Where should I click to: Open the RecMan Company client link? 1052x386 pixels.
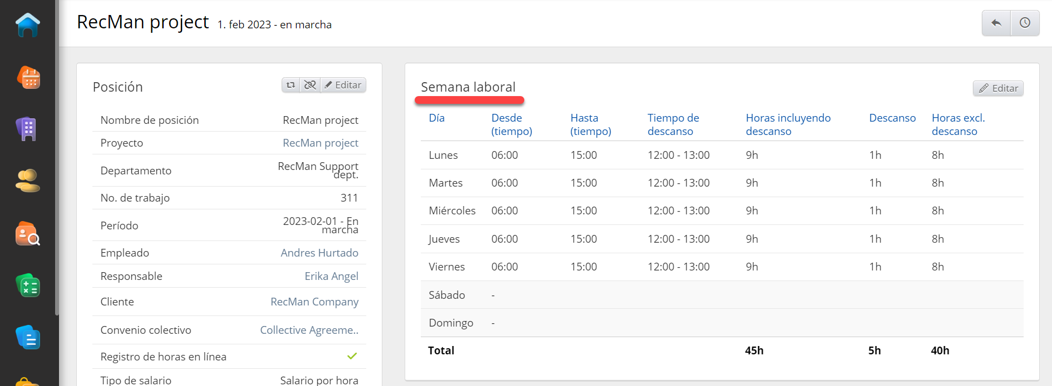coord(314,302)
